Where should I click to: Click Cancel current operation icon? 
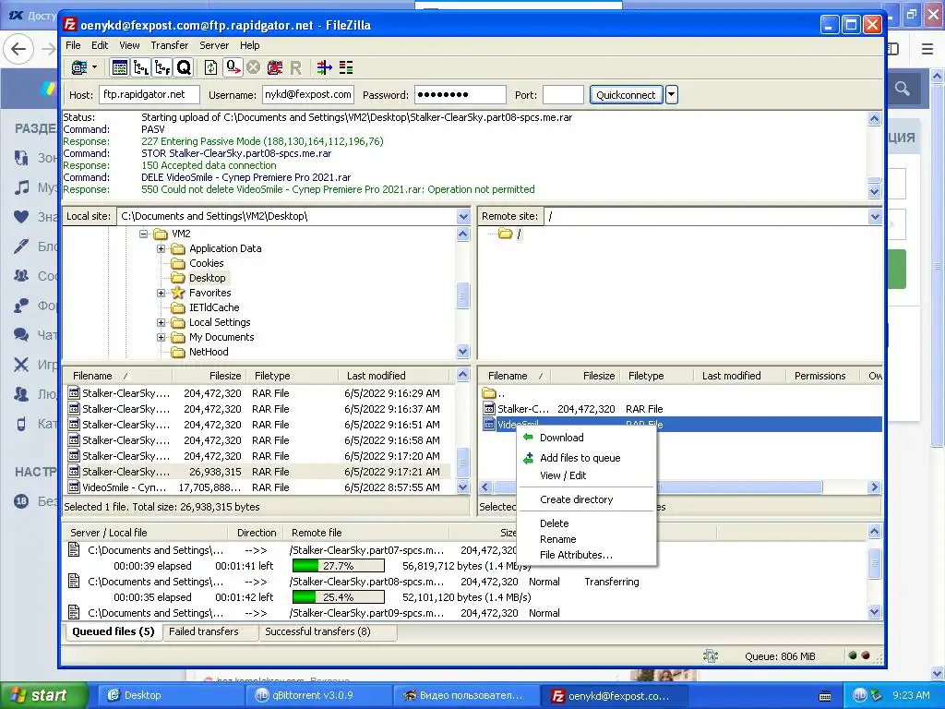click(x=253, y=67)
